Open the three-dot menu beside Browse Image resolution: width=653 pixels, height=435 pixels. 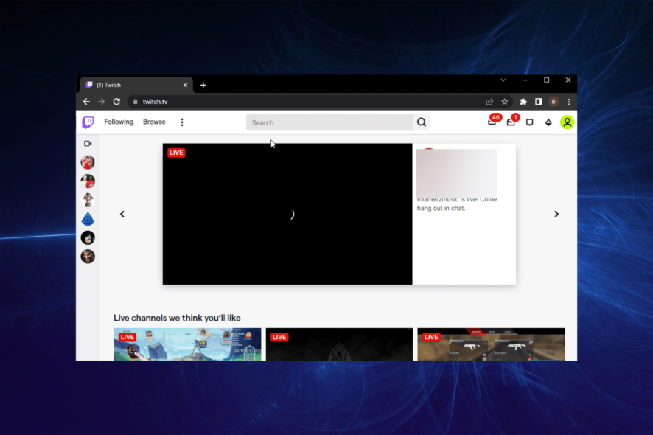182,122
